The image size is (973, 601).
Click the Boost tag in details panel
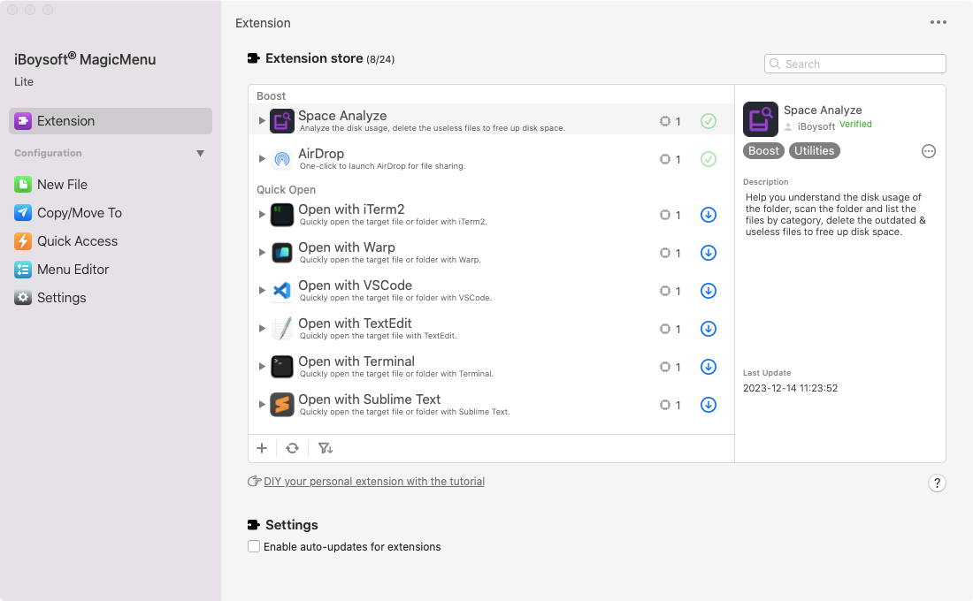point(763,151)
